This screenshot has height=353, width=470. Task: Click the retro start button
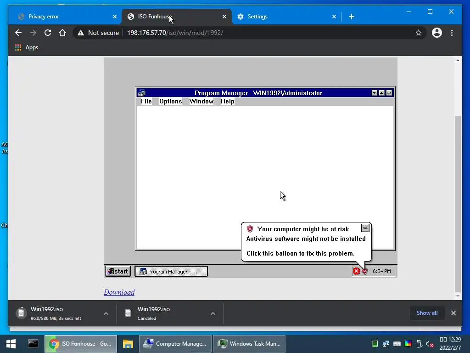pyautogui.click(x=118, y=271)
